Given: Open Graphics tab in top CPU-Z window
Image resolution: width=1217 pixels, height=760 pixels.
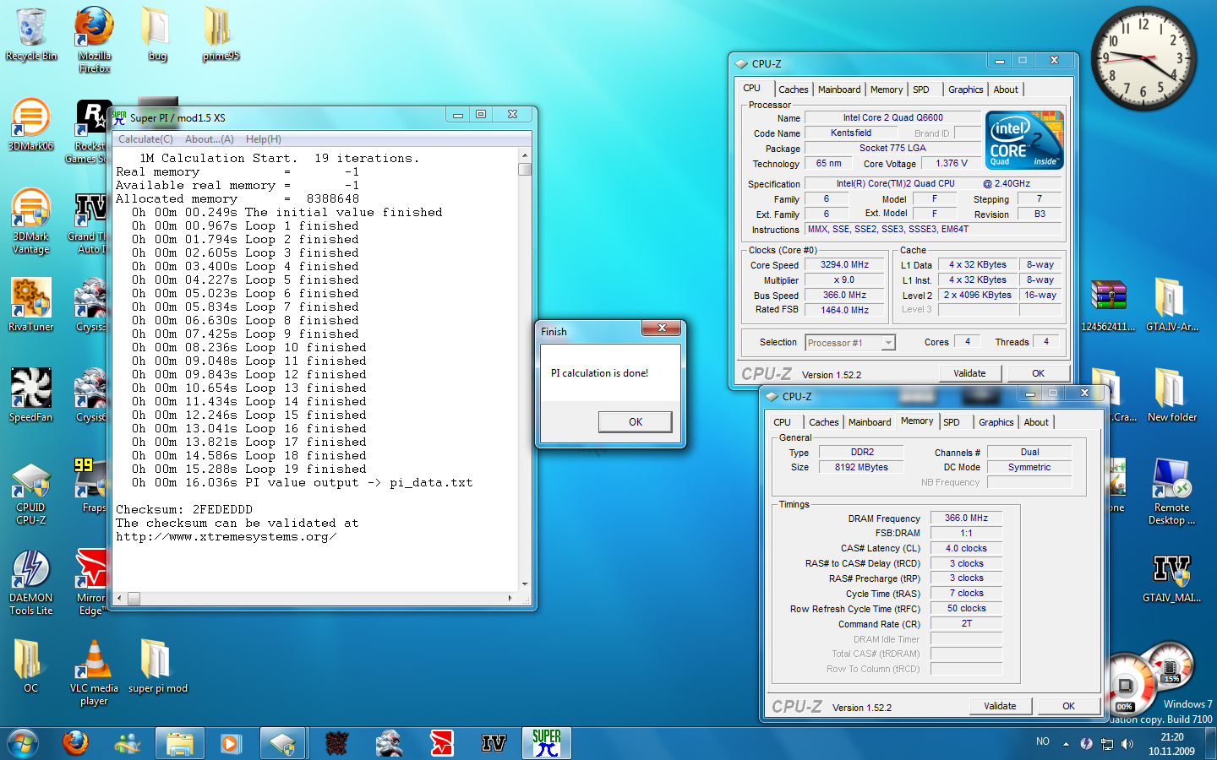Looking at the screenshot, I should point(966,90).
